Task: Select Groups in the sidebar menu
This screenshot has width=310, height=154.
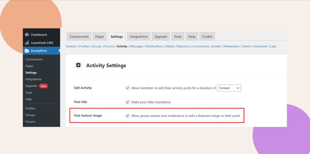Action: click(30, 115)
